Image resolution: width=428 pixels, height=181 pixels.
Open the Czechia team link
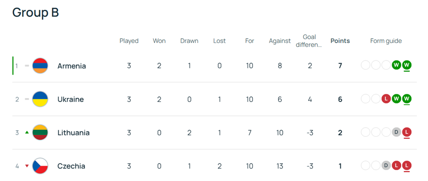(71, 166)
